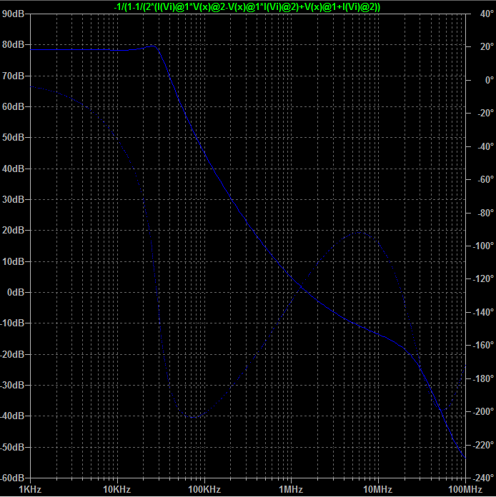Click the dotted phase trace minimum near 100KHz

(192, 417)
